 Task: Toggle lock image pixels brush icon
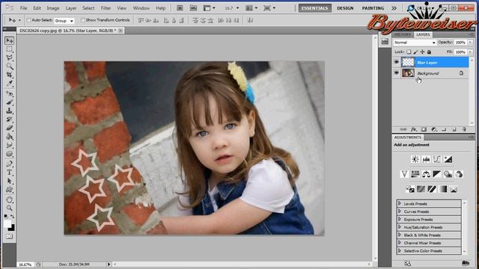[x=415, y=52]
